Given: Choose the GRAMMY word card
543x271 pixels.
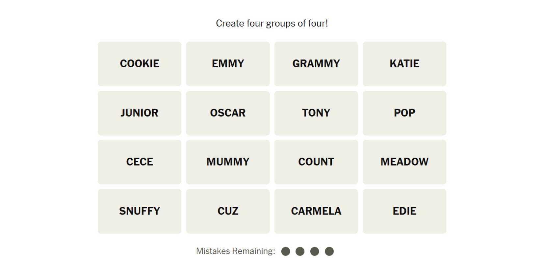Looking at the screenshot, I should [316, 64].
